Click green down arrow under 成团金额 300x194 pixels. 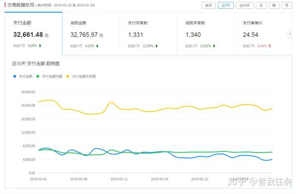tap(97, 46)
